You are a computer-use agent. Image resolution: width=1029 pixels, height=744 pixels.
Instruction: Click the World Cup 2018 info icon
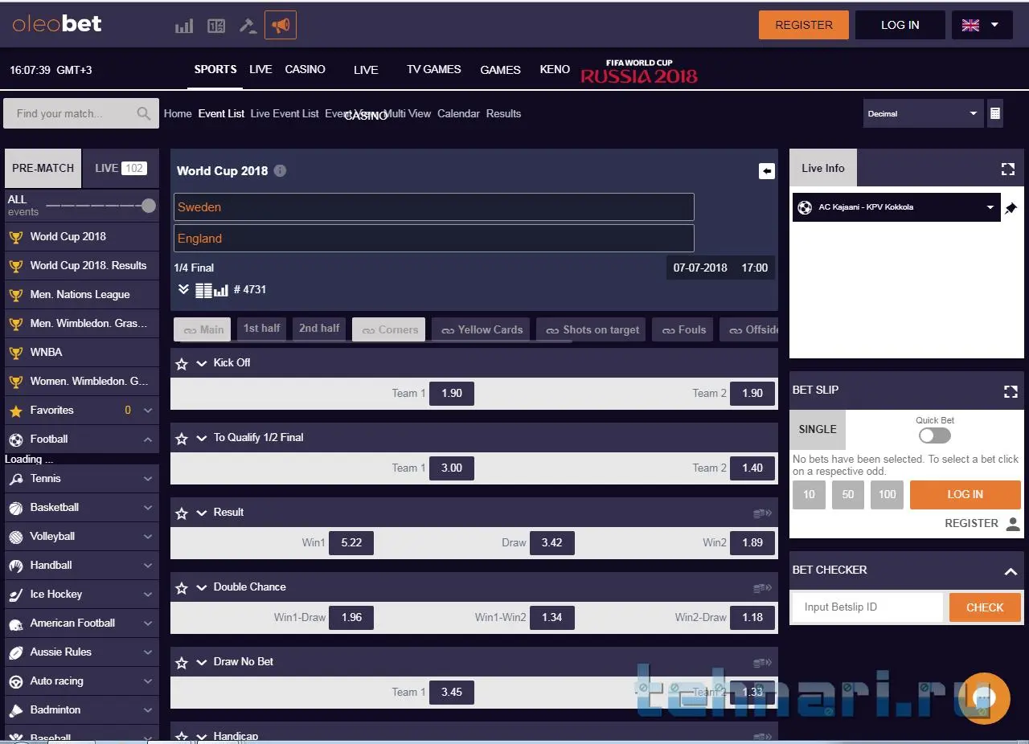pos(280,170)
